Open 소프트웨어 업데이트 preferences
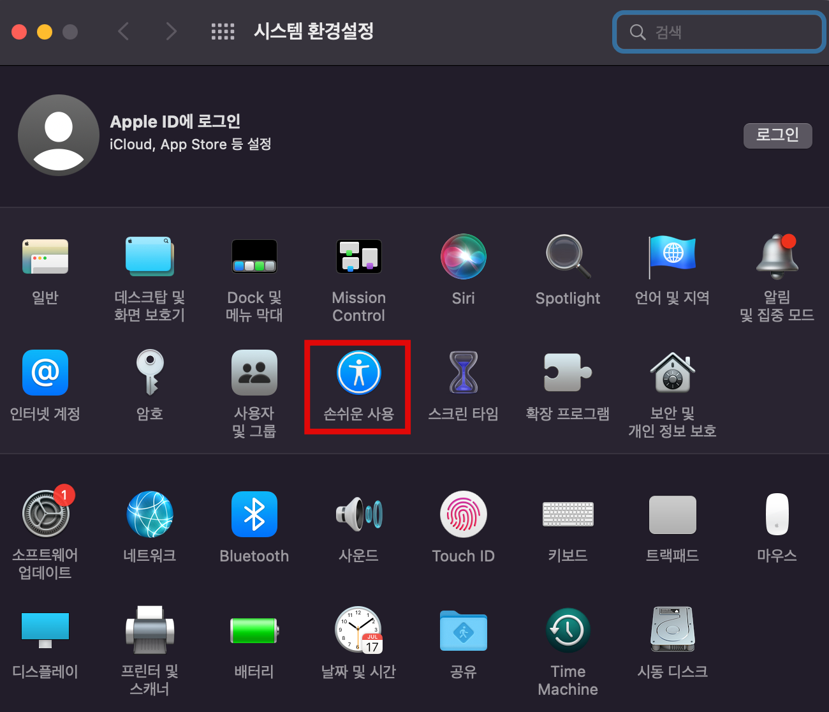 tap(45, 514)
